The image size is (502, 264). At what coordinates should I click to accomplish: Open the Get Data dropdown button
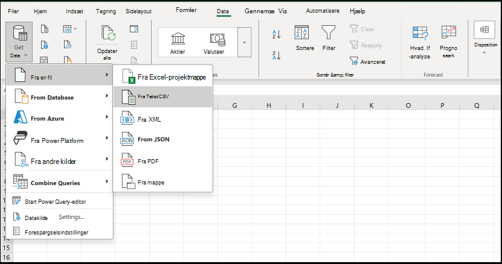coord(19,42)
